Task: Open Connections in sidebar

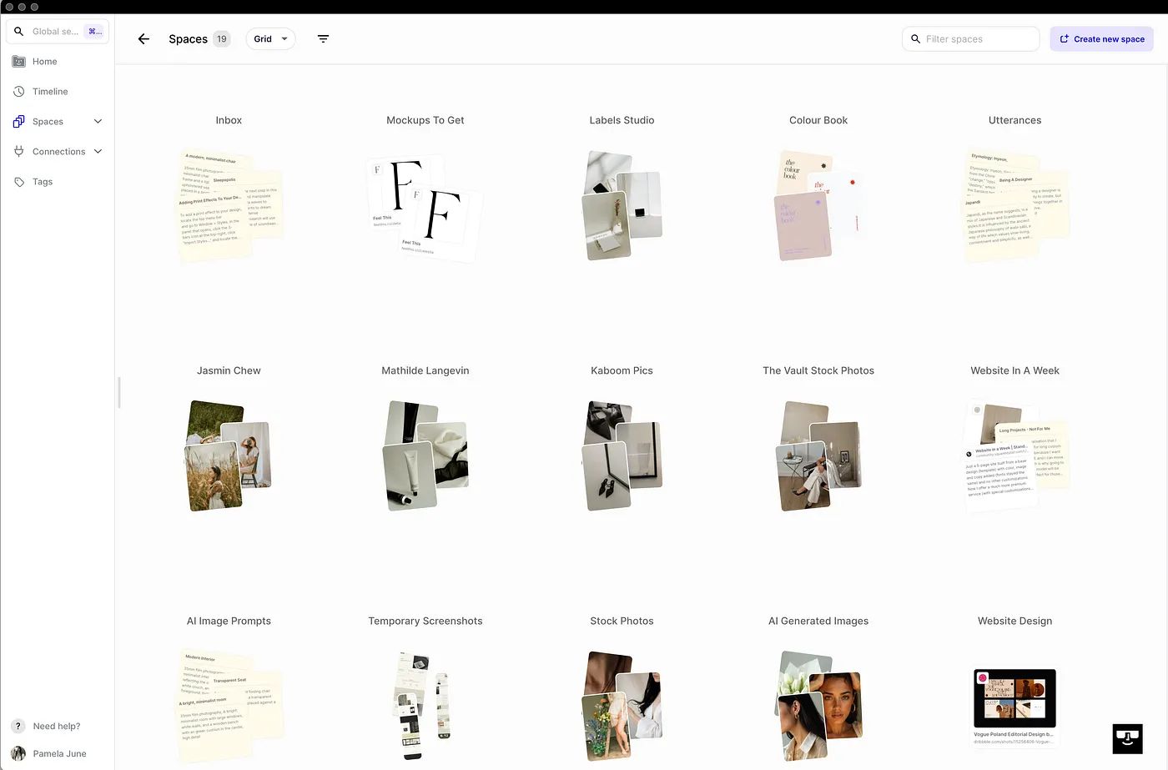Action: (x=58, y=152)
